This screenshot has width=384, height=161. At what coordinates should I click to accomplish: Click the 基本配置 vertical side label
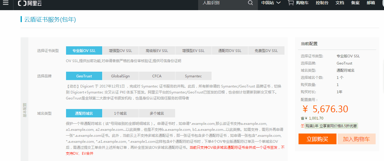25,110
